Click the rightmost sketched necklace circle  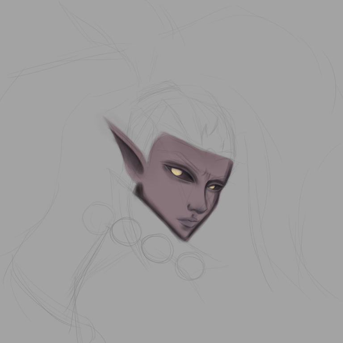click(190, 266)
